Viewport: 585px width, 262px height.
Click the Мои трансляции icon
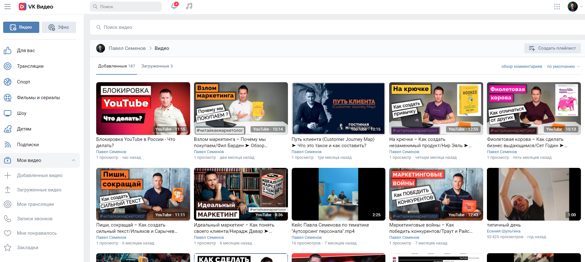(x=8, y=204)
